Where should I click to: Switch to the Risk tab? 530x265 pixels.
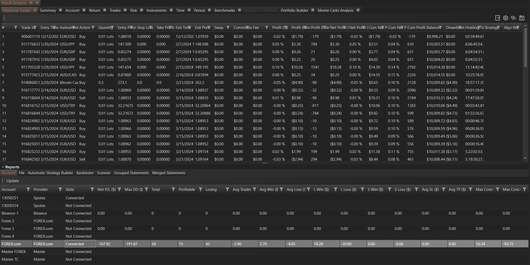[x=133, y=10]
